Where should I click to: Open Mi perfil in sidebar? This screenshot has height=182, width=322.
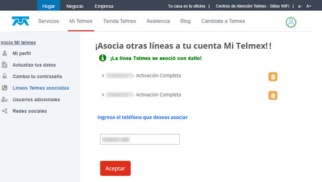pyautogui.click(x=22, y=53)
